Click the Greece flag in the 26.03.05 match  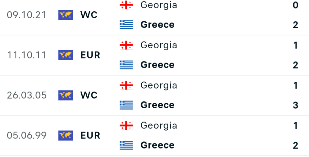(x=126, y=105)
